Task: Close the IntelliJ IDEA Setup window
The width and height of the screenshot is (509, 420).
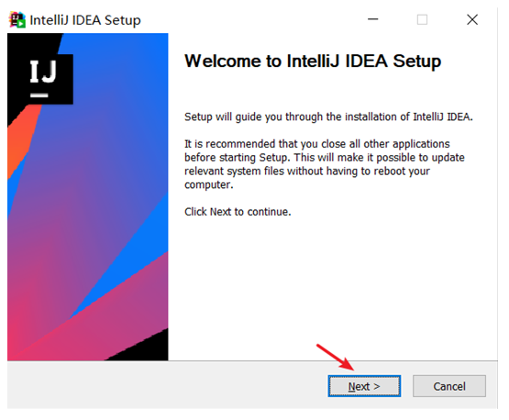Action: point(472,20)
